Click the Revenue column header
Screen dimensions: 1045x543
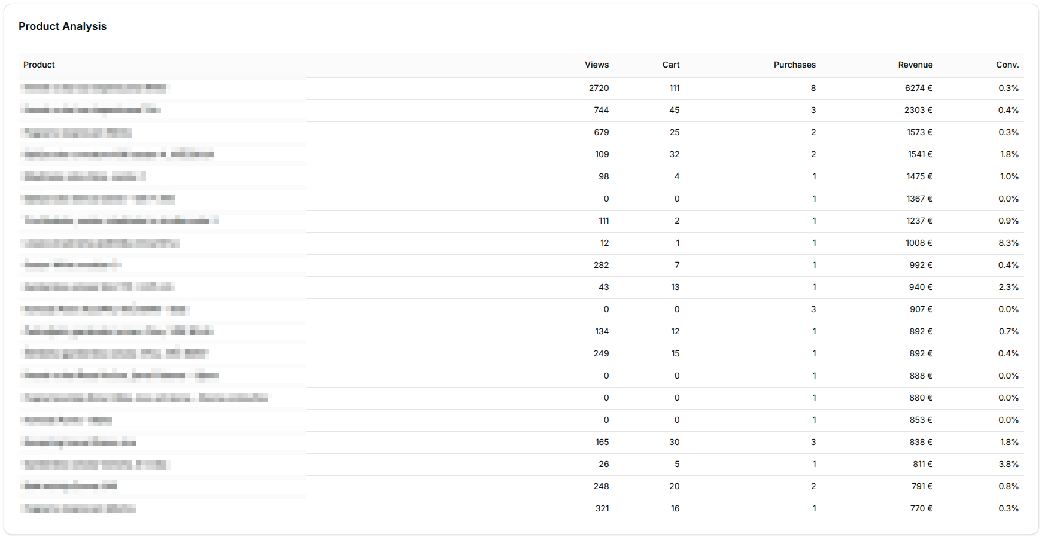coord(915,65)
